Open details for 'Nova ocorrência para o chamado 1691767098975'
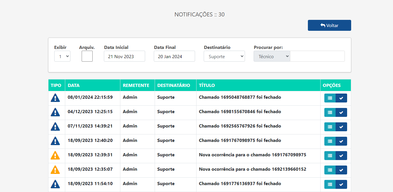 (330, 155)
